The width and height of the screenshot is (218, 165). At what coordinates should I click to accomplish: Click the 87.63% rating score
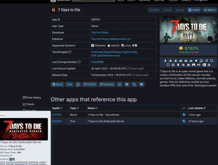pos(192,48)
